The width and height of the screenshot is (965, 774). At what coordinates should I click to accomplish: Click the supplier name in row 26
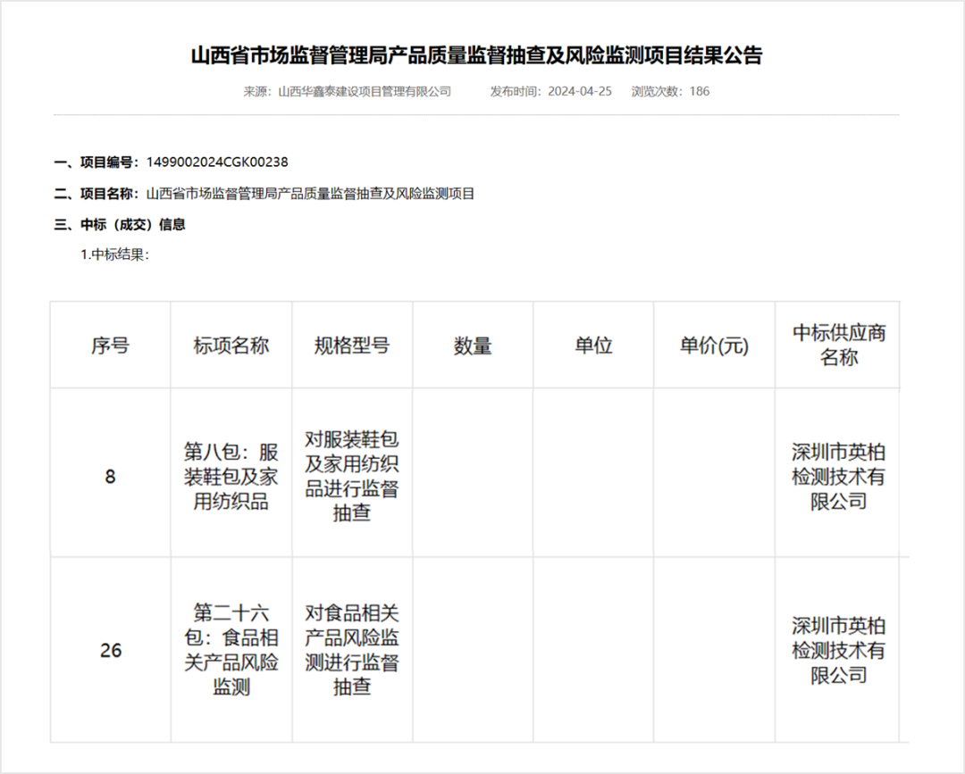(838, 650)
